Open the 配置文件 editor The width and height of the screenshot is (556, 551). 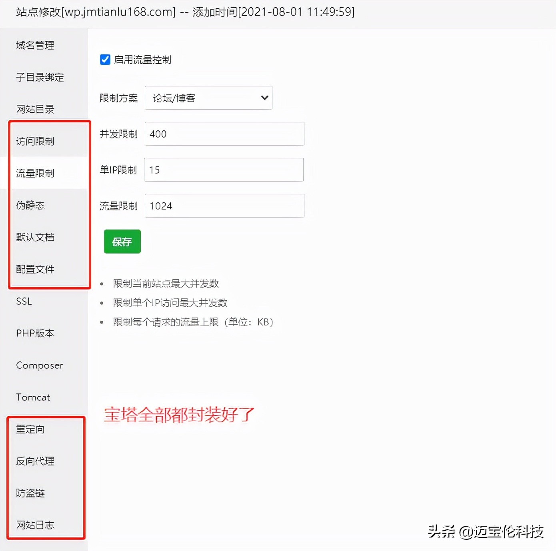point(35,269)
